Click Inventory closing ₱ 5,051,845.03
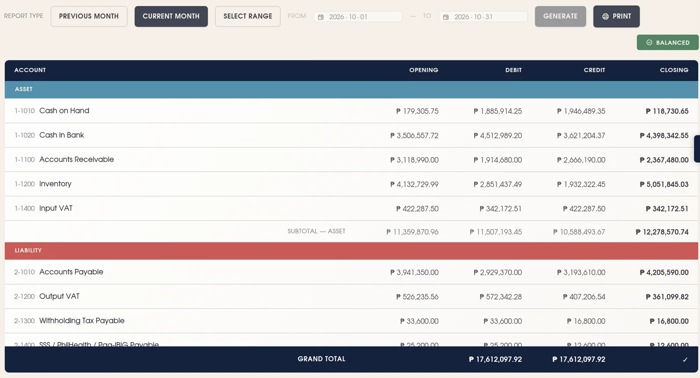 pos(664,185)
